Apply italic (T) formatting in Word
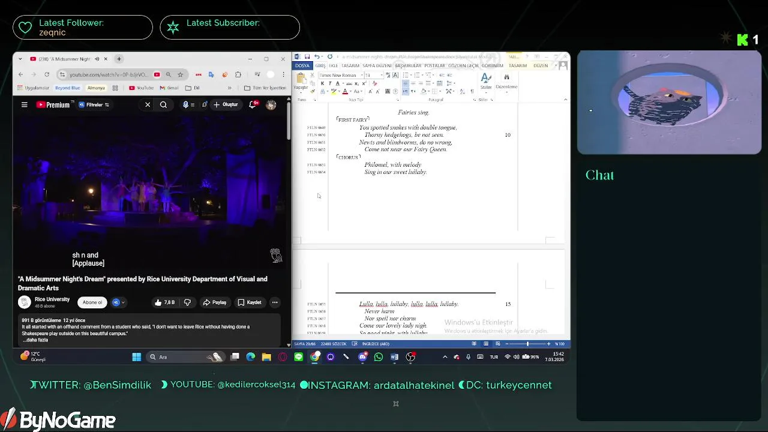768x432 pixels. [x=330, y=83]
